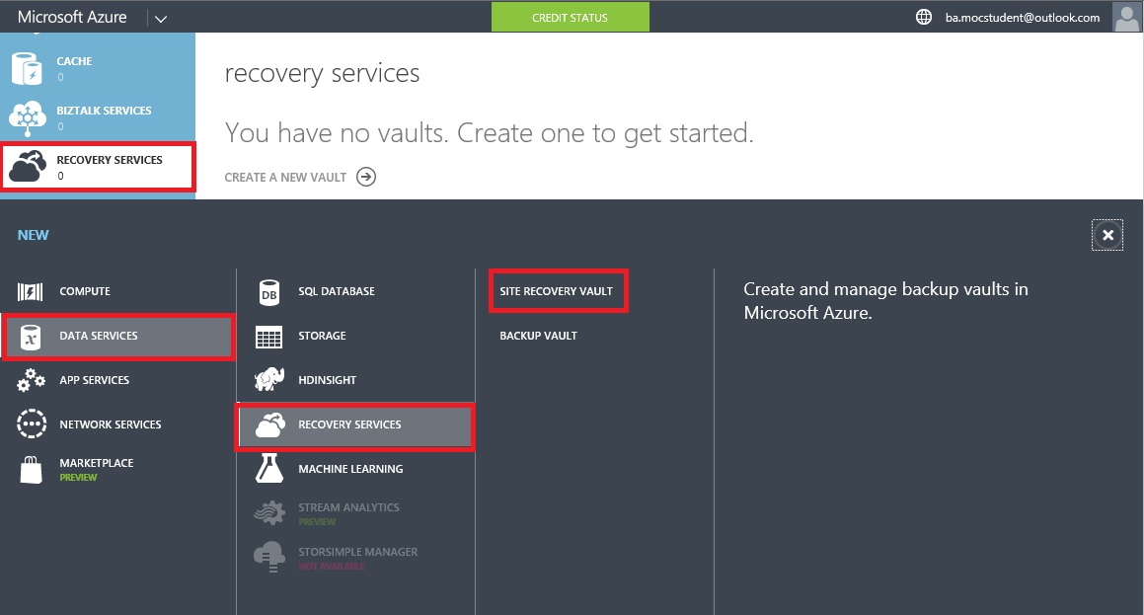The height and width of the screenshot is (615, 1144).
Task: Click the Create a New Vault link
Action: tap(285, 178)
